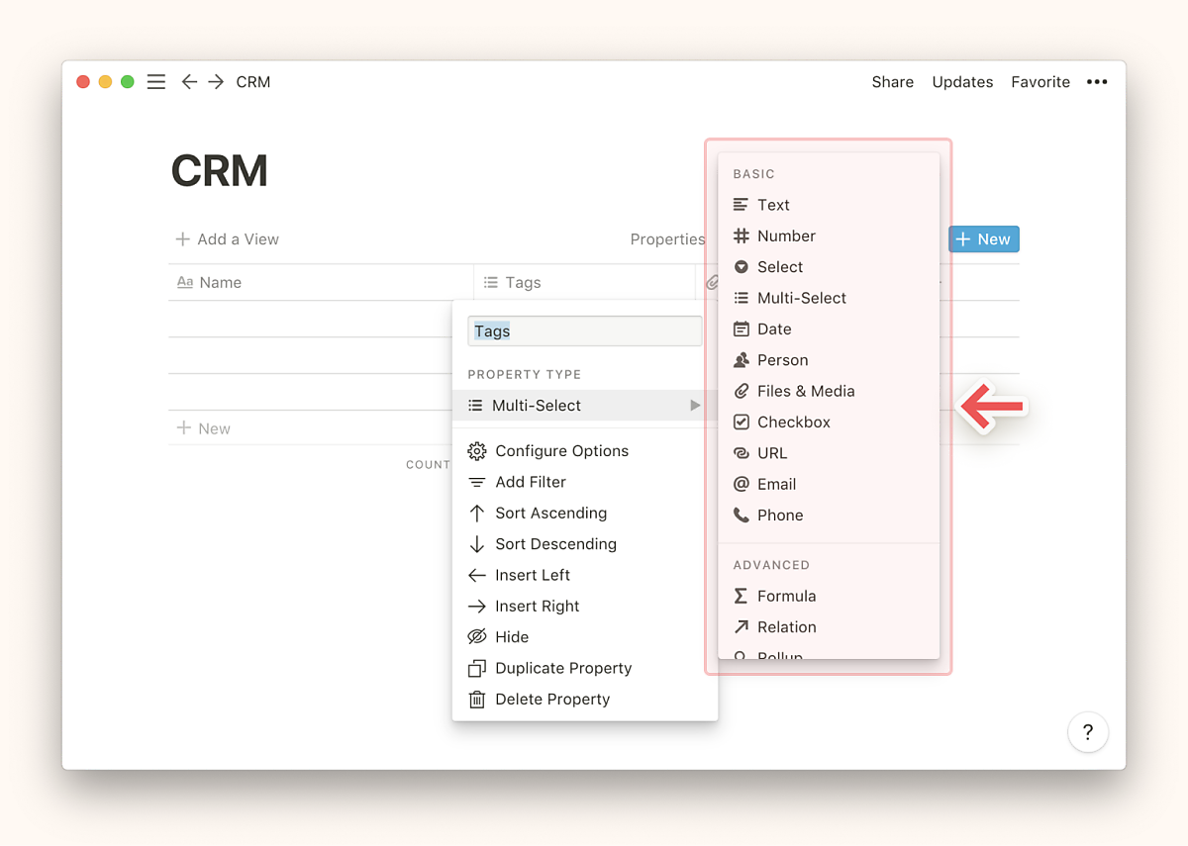Click the Add Filter lines icon
The width and height of the screenshot is (1188, 846).
[476, 482]
